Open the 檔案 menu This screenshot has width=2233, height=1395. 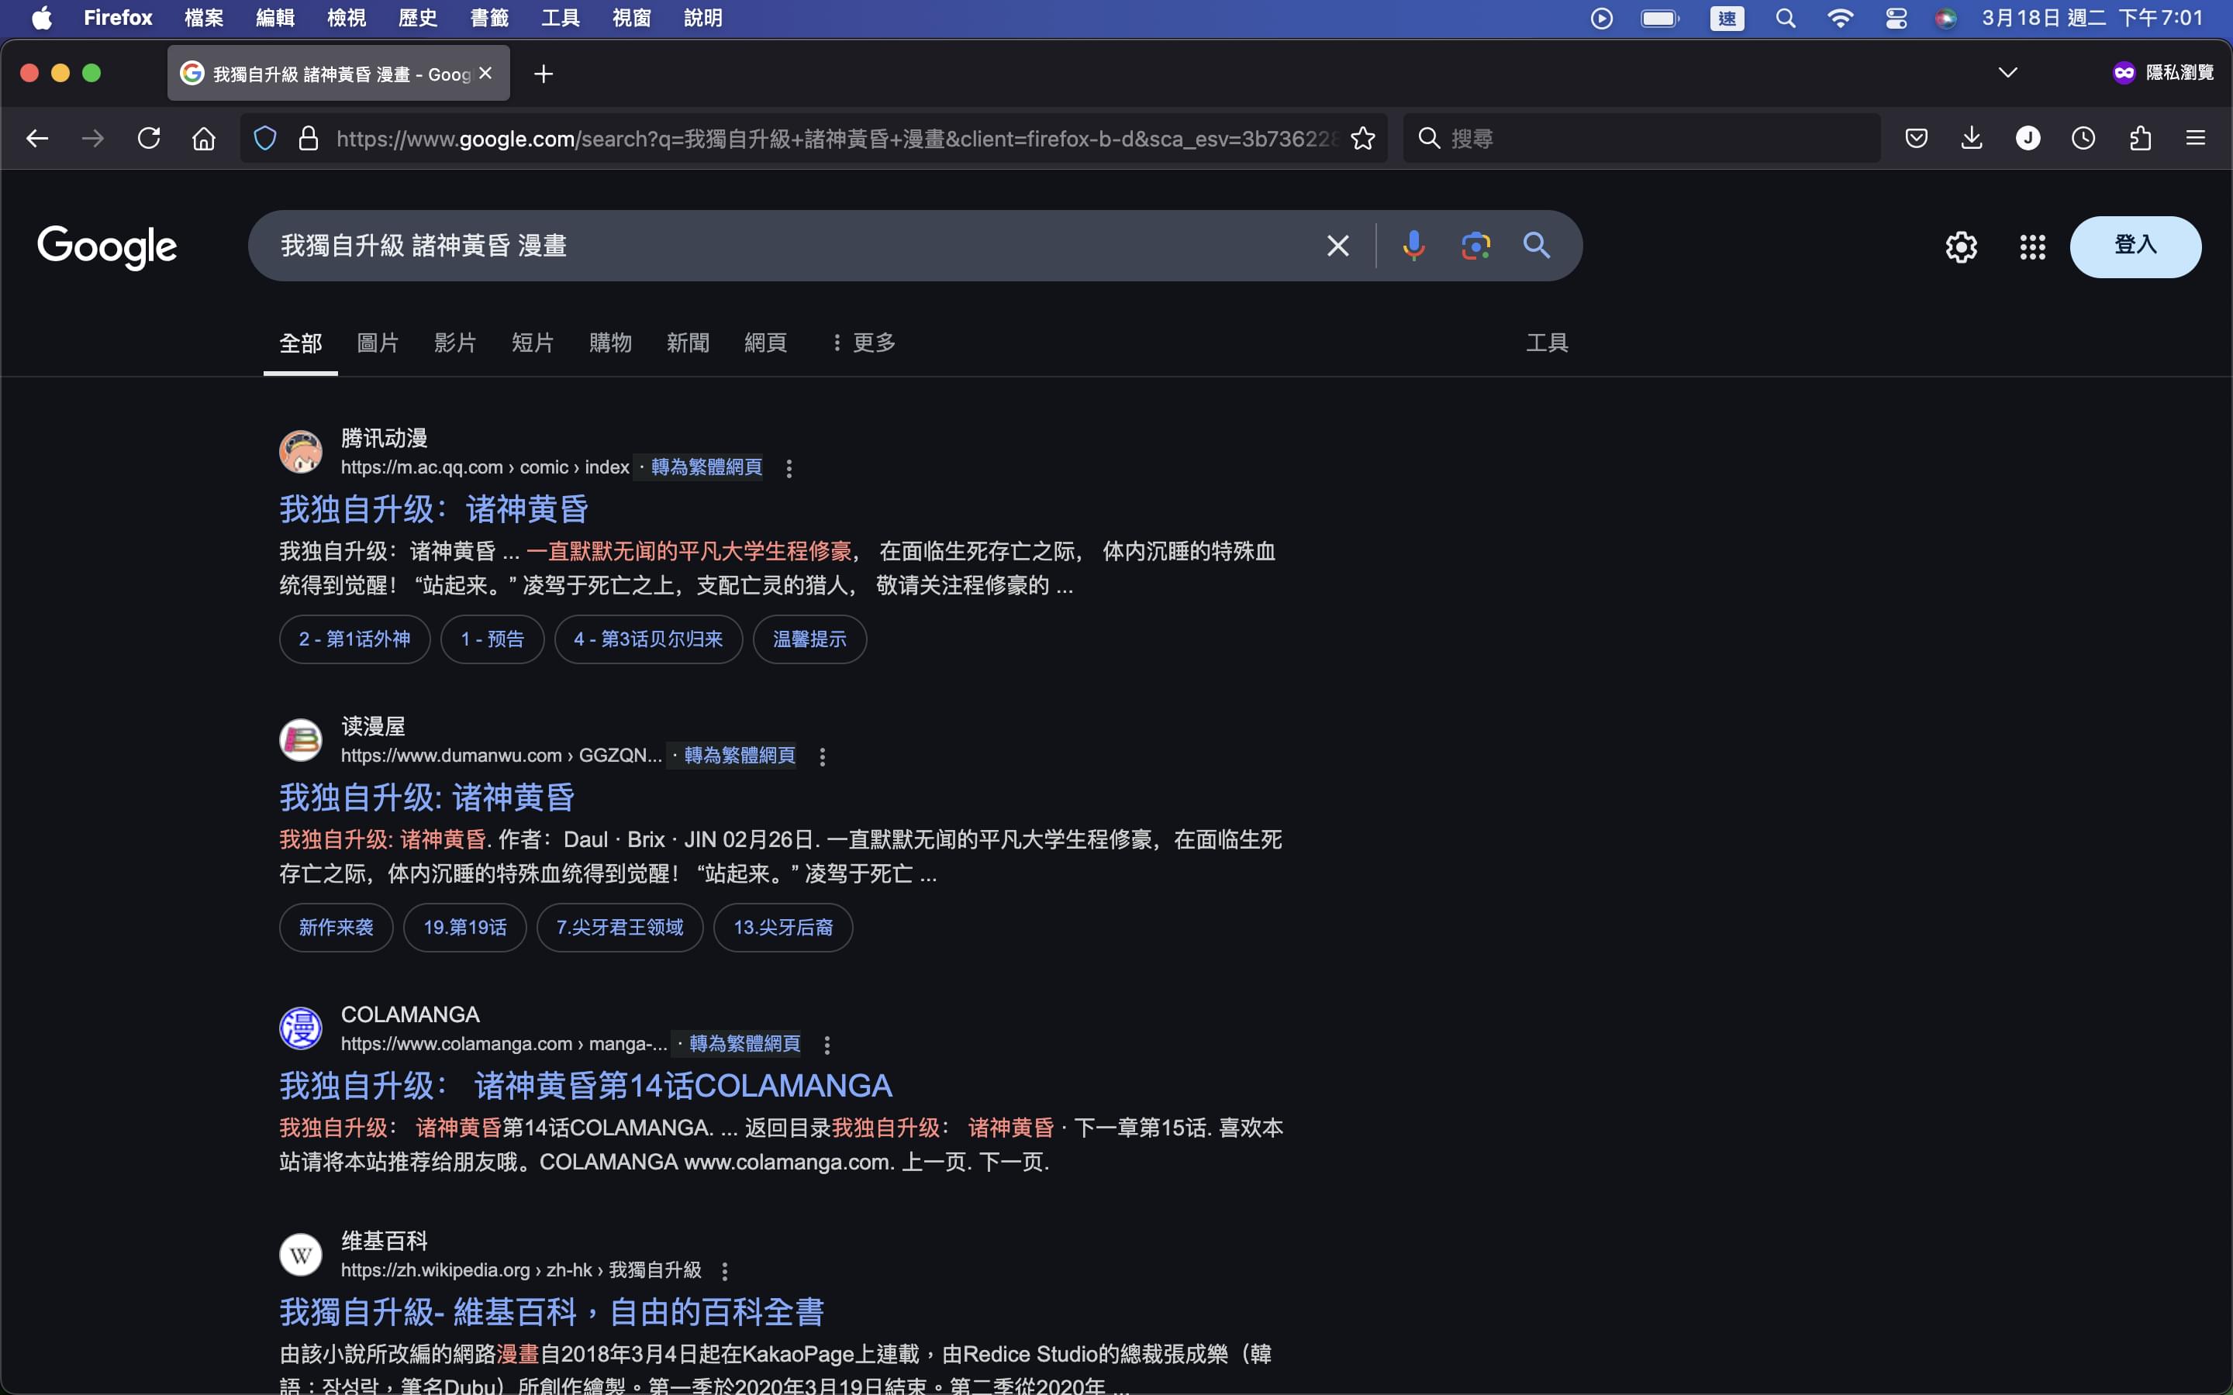(204, 19)
